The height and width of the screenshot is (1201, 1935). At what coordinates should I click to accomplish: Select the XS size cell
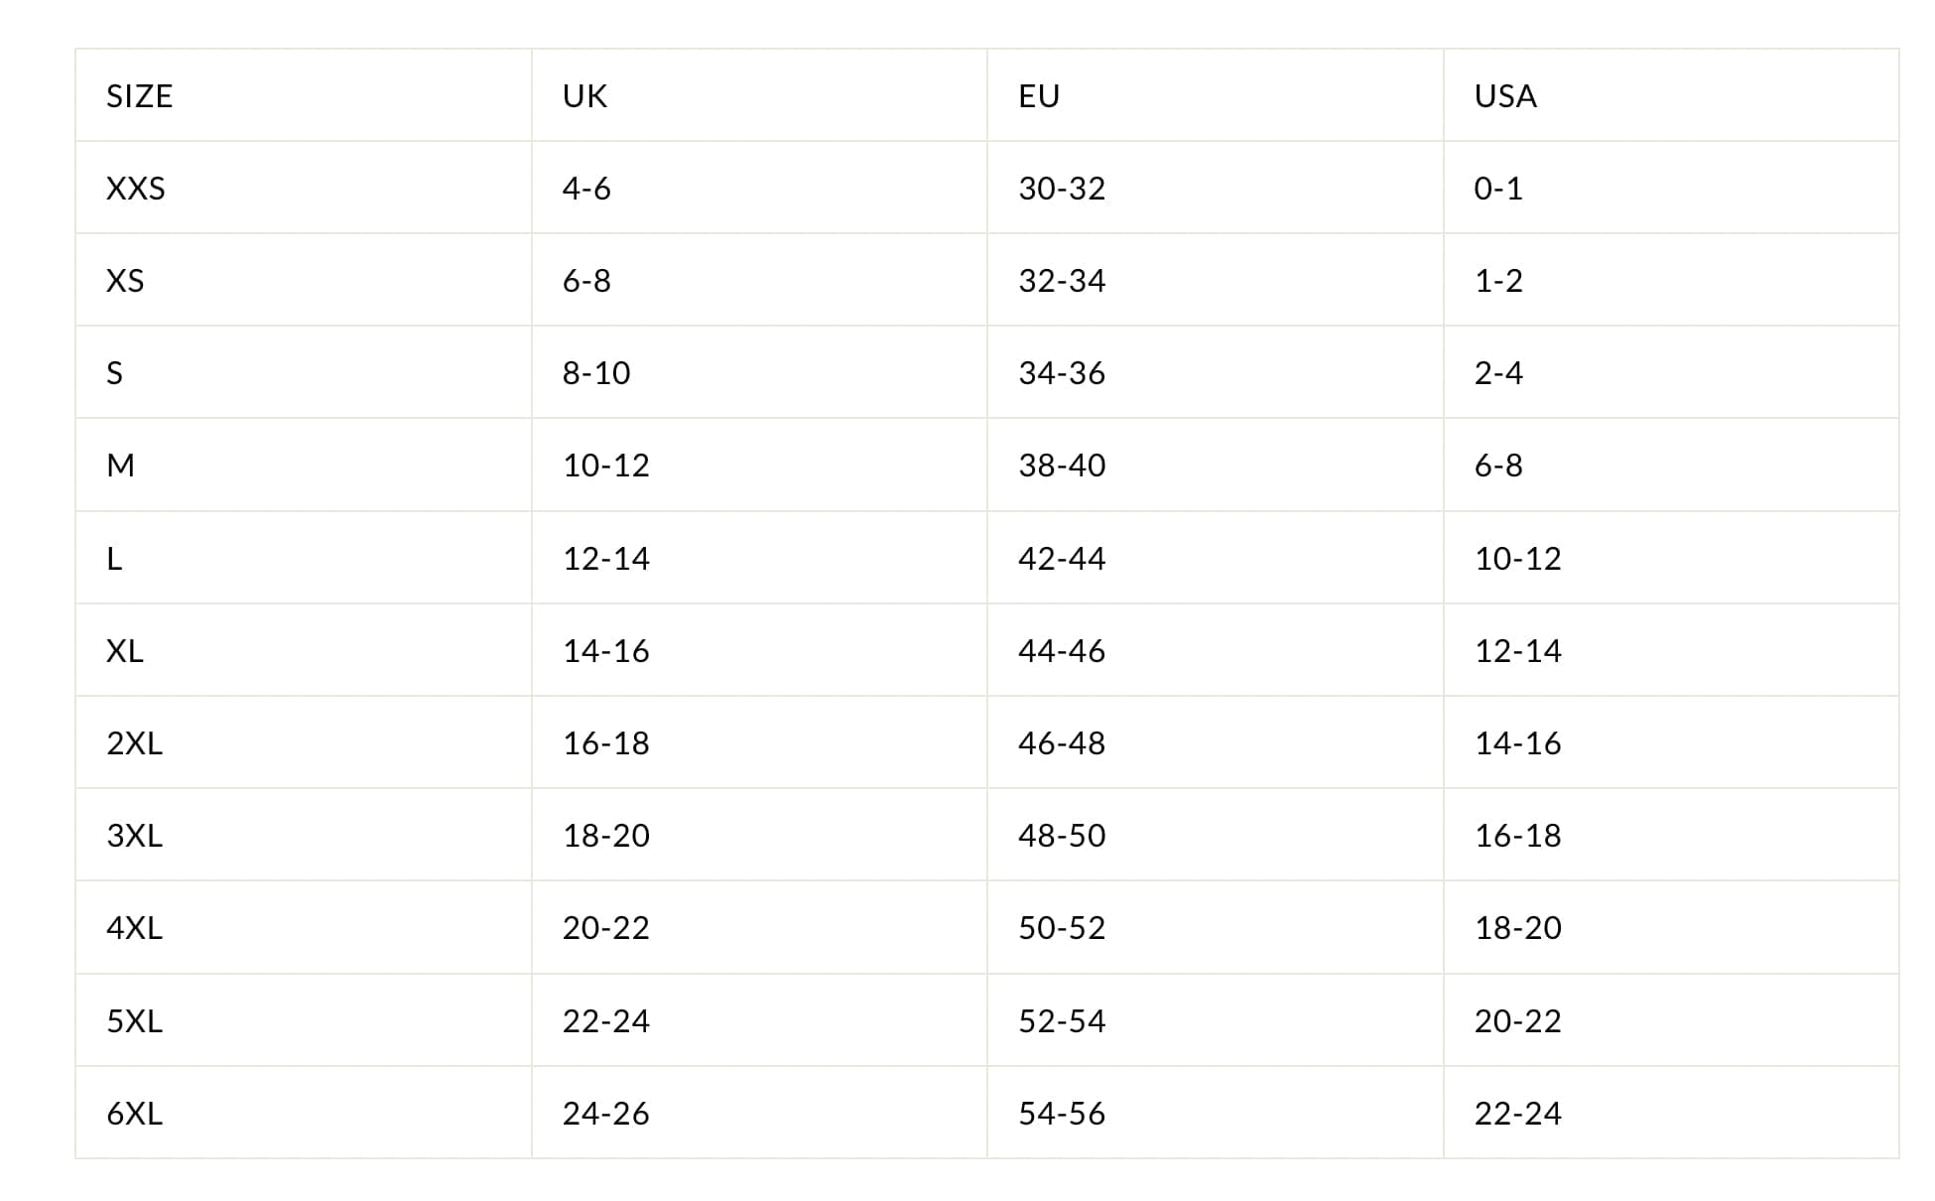click(x=125, y=281)
